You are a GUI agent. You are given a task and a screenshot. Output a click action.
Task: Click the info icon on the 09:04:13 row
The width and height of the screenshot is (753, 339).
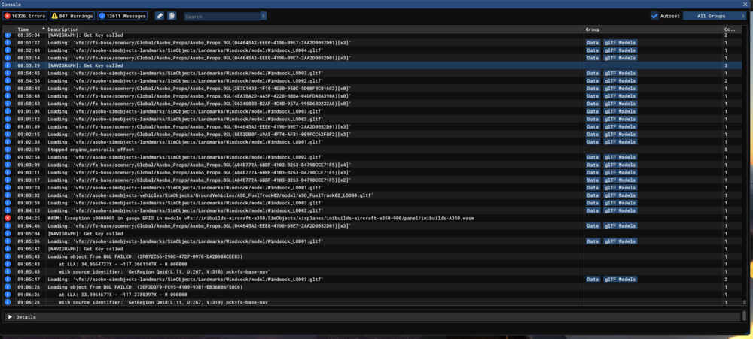coord(8,210)
